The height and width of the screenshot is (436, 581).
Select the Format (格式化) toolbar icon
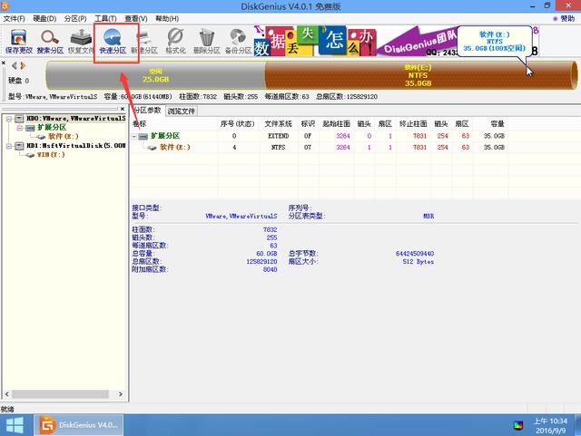175,42
